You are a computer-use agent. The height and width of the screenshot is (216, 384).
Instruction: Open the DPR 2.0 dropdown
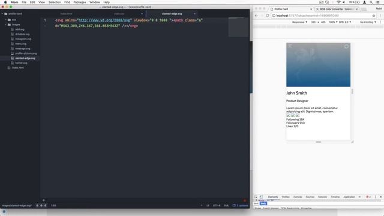pyautogui.click(x=345, y=22)
